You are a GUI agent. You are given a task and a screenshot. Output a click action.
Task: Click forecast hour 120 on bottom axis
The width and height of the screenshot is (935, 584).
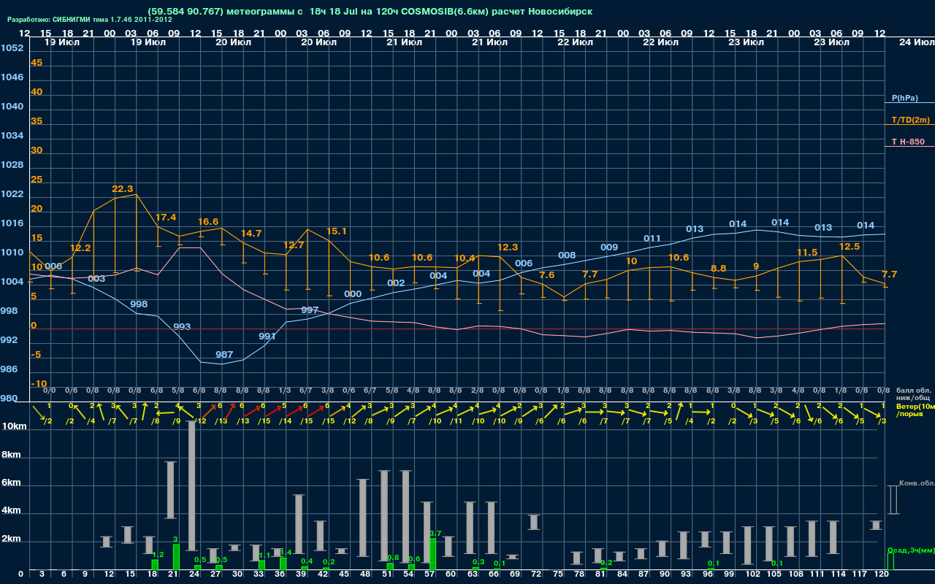click(x=881, y=575)
